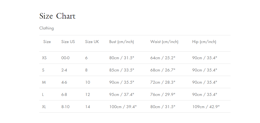Select the M size row label
260x123 pixels.
click(x=44, y=82)
